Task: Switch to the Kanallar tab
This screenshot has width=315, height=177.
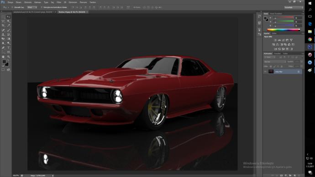Action: (278, 53)
